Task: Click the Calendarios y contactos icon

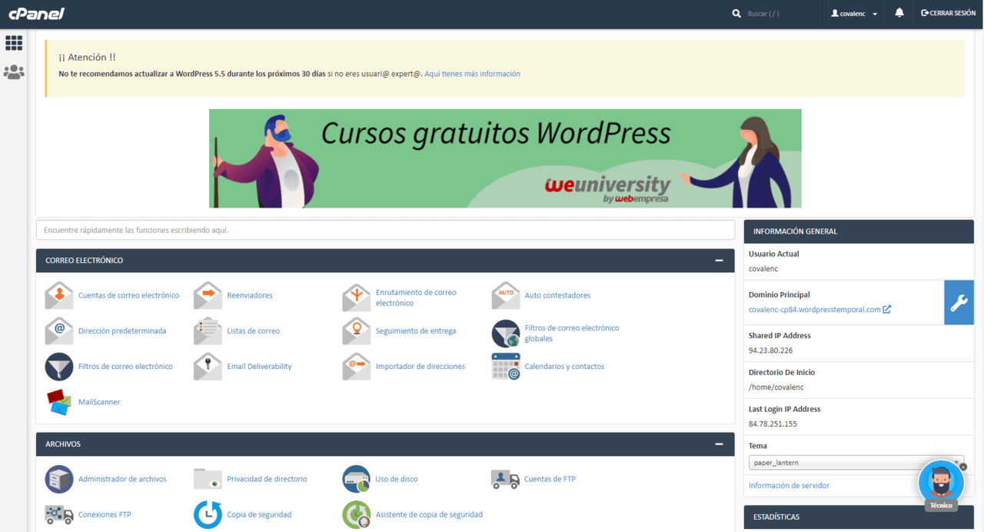Action: 506,367
